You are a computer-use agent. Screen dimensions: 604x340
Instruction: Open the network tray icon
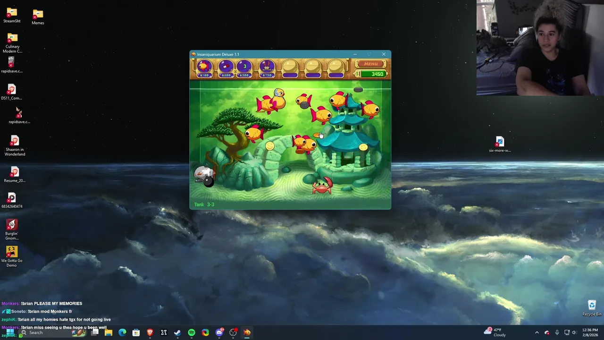567,332
